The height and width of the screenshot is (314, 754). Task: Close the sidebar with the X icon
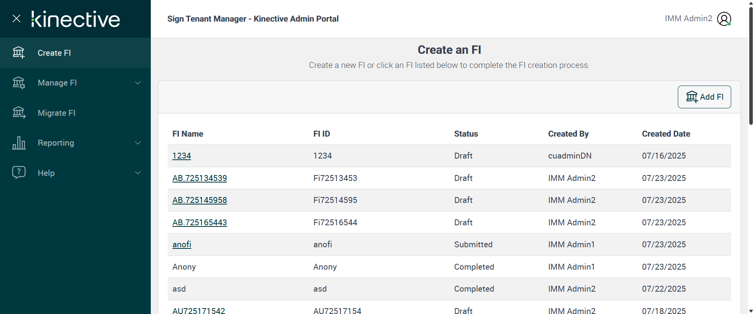16,18
